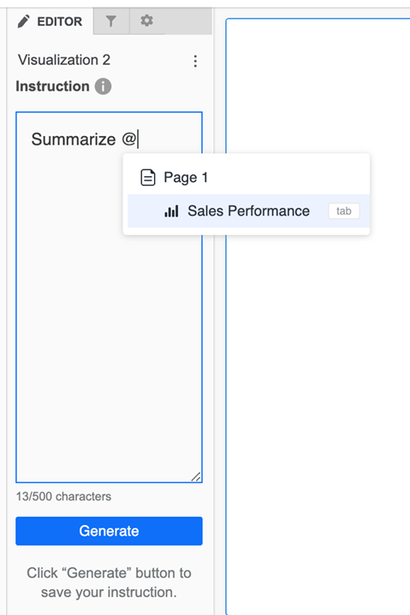410x615 pixels.
Task: Click the Instruction info icon
Action: (x=104, y=86)
